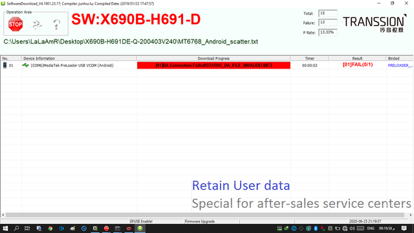
Task: Click the green download app on the taskbar
Action: click(140, 228)
